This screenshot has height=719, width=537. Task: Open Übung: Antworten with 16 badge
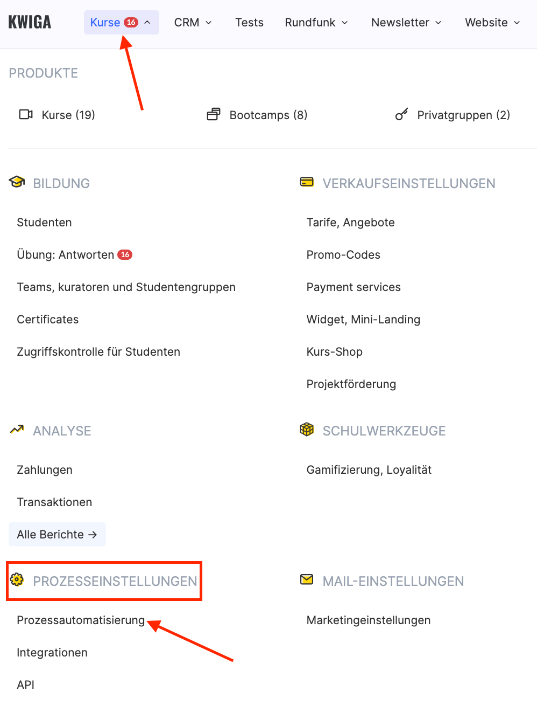tap(74, 254)
